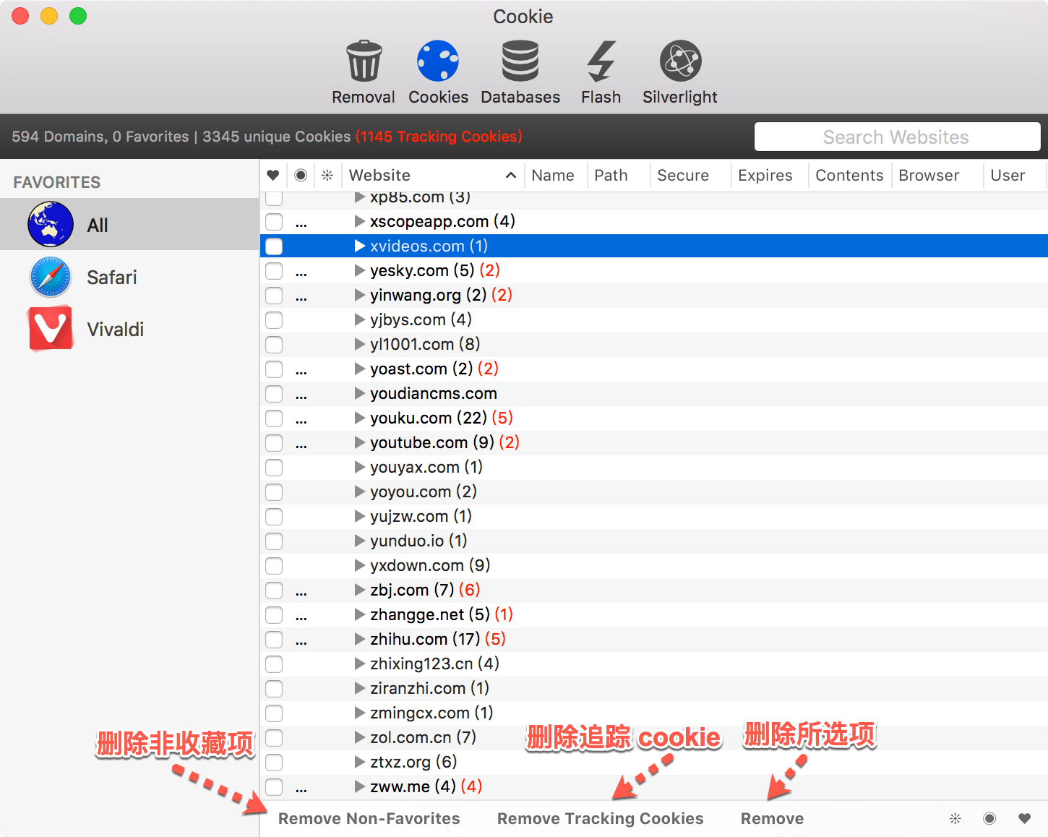Sort by tracking circle column header
The width and height of the screenshot is (1048, 837).
click(x=301, y=175)
